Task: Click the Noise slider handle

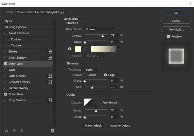Action: pos(85,42)
